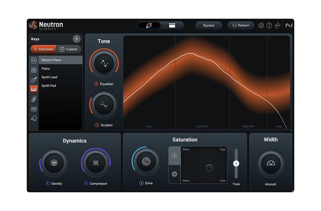Click the Drive knob in Saturation
This screenshot has height=211, width=321.
click(x=146, y=161)
